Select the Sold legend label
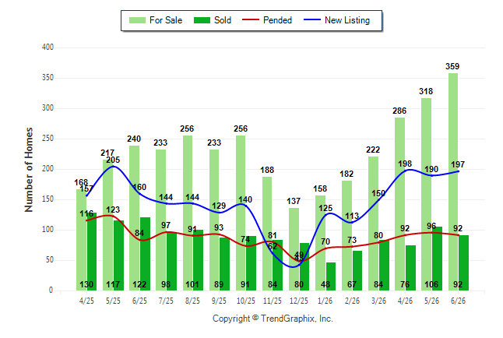 point(223,20)
